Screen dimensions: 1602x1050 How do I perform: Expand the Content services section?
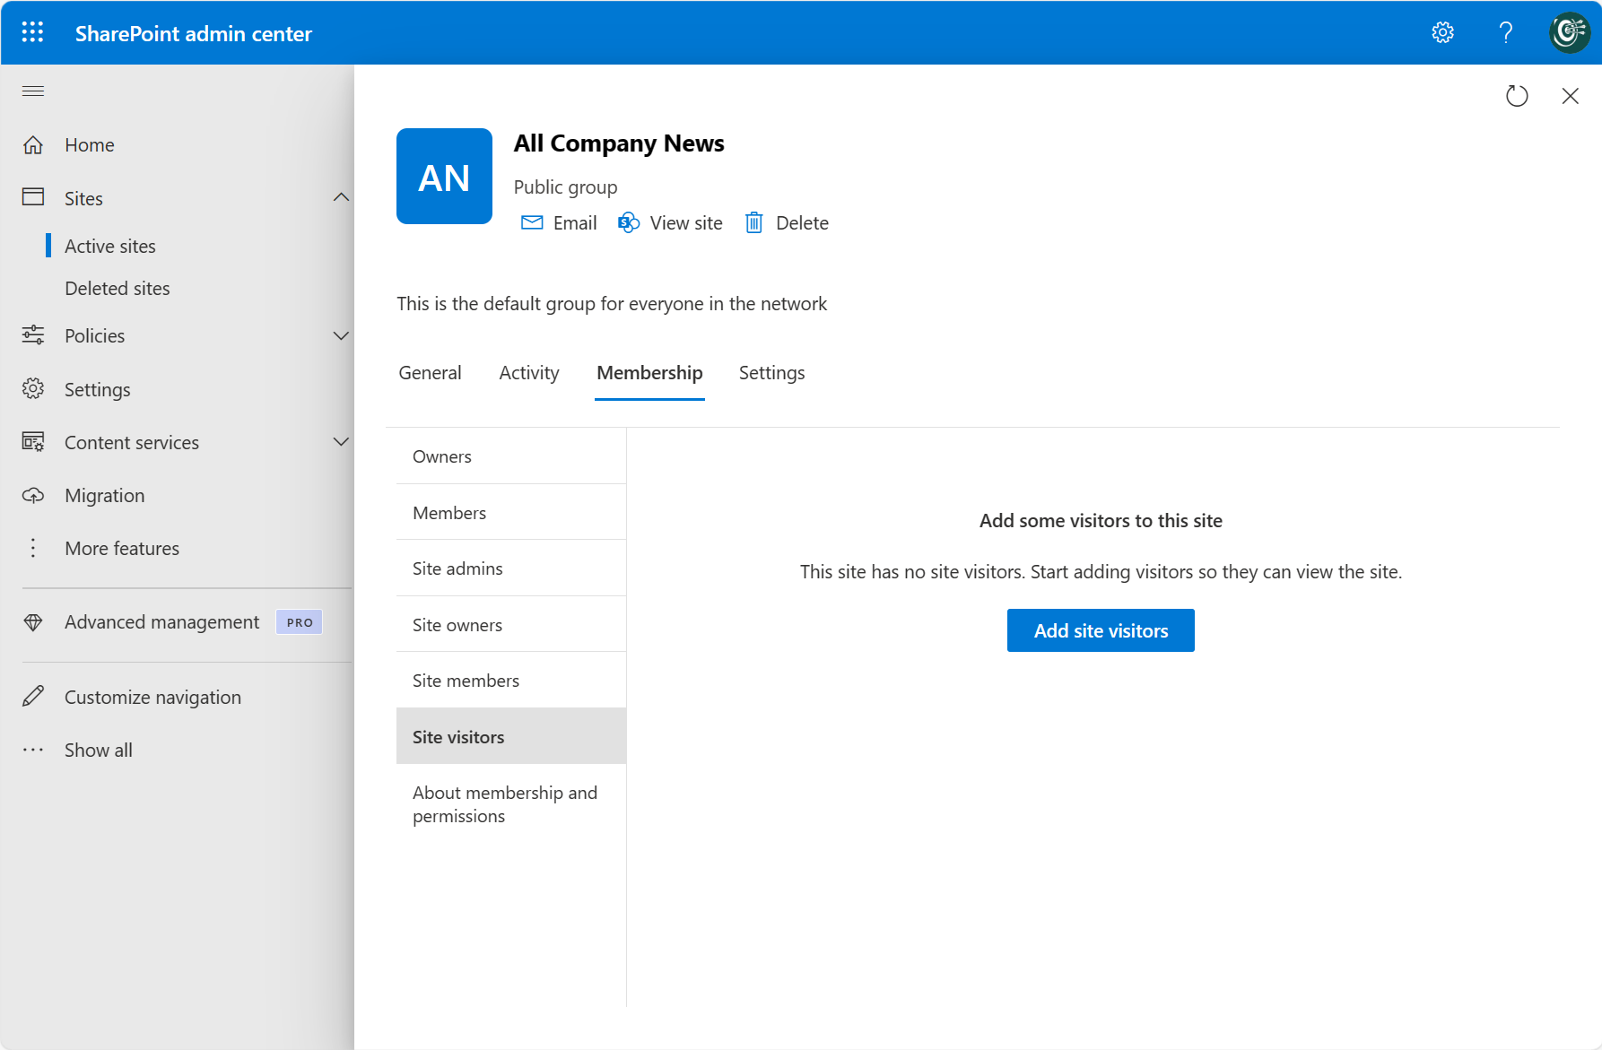click(341, 441)
